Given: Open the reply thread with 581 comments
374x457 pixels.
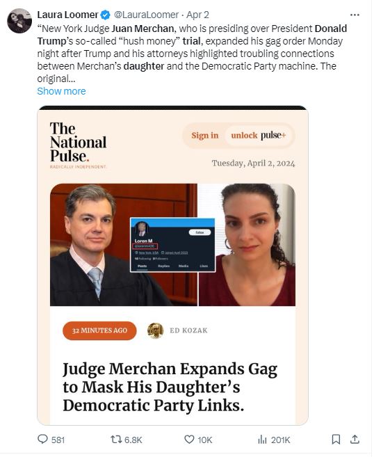Looking at the screenshot, I should click(51, 440).
